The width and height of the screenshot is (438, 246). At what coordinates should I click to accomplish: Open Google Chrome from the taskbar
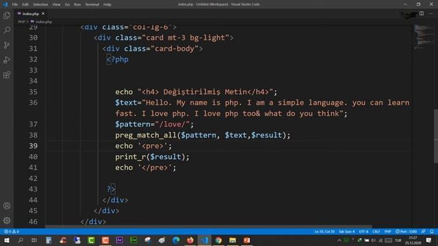pos(218,240)
